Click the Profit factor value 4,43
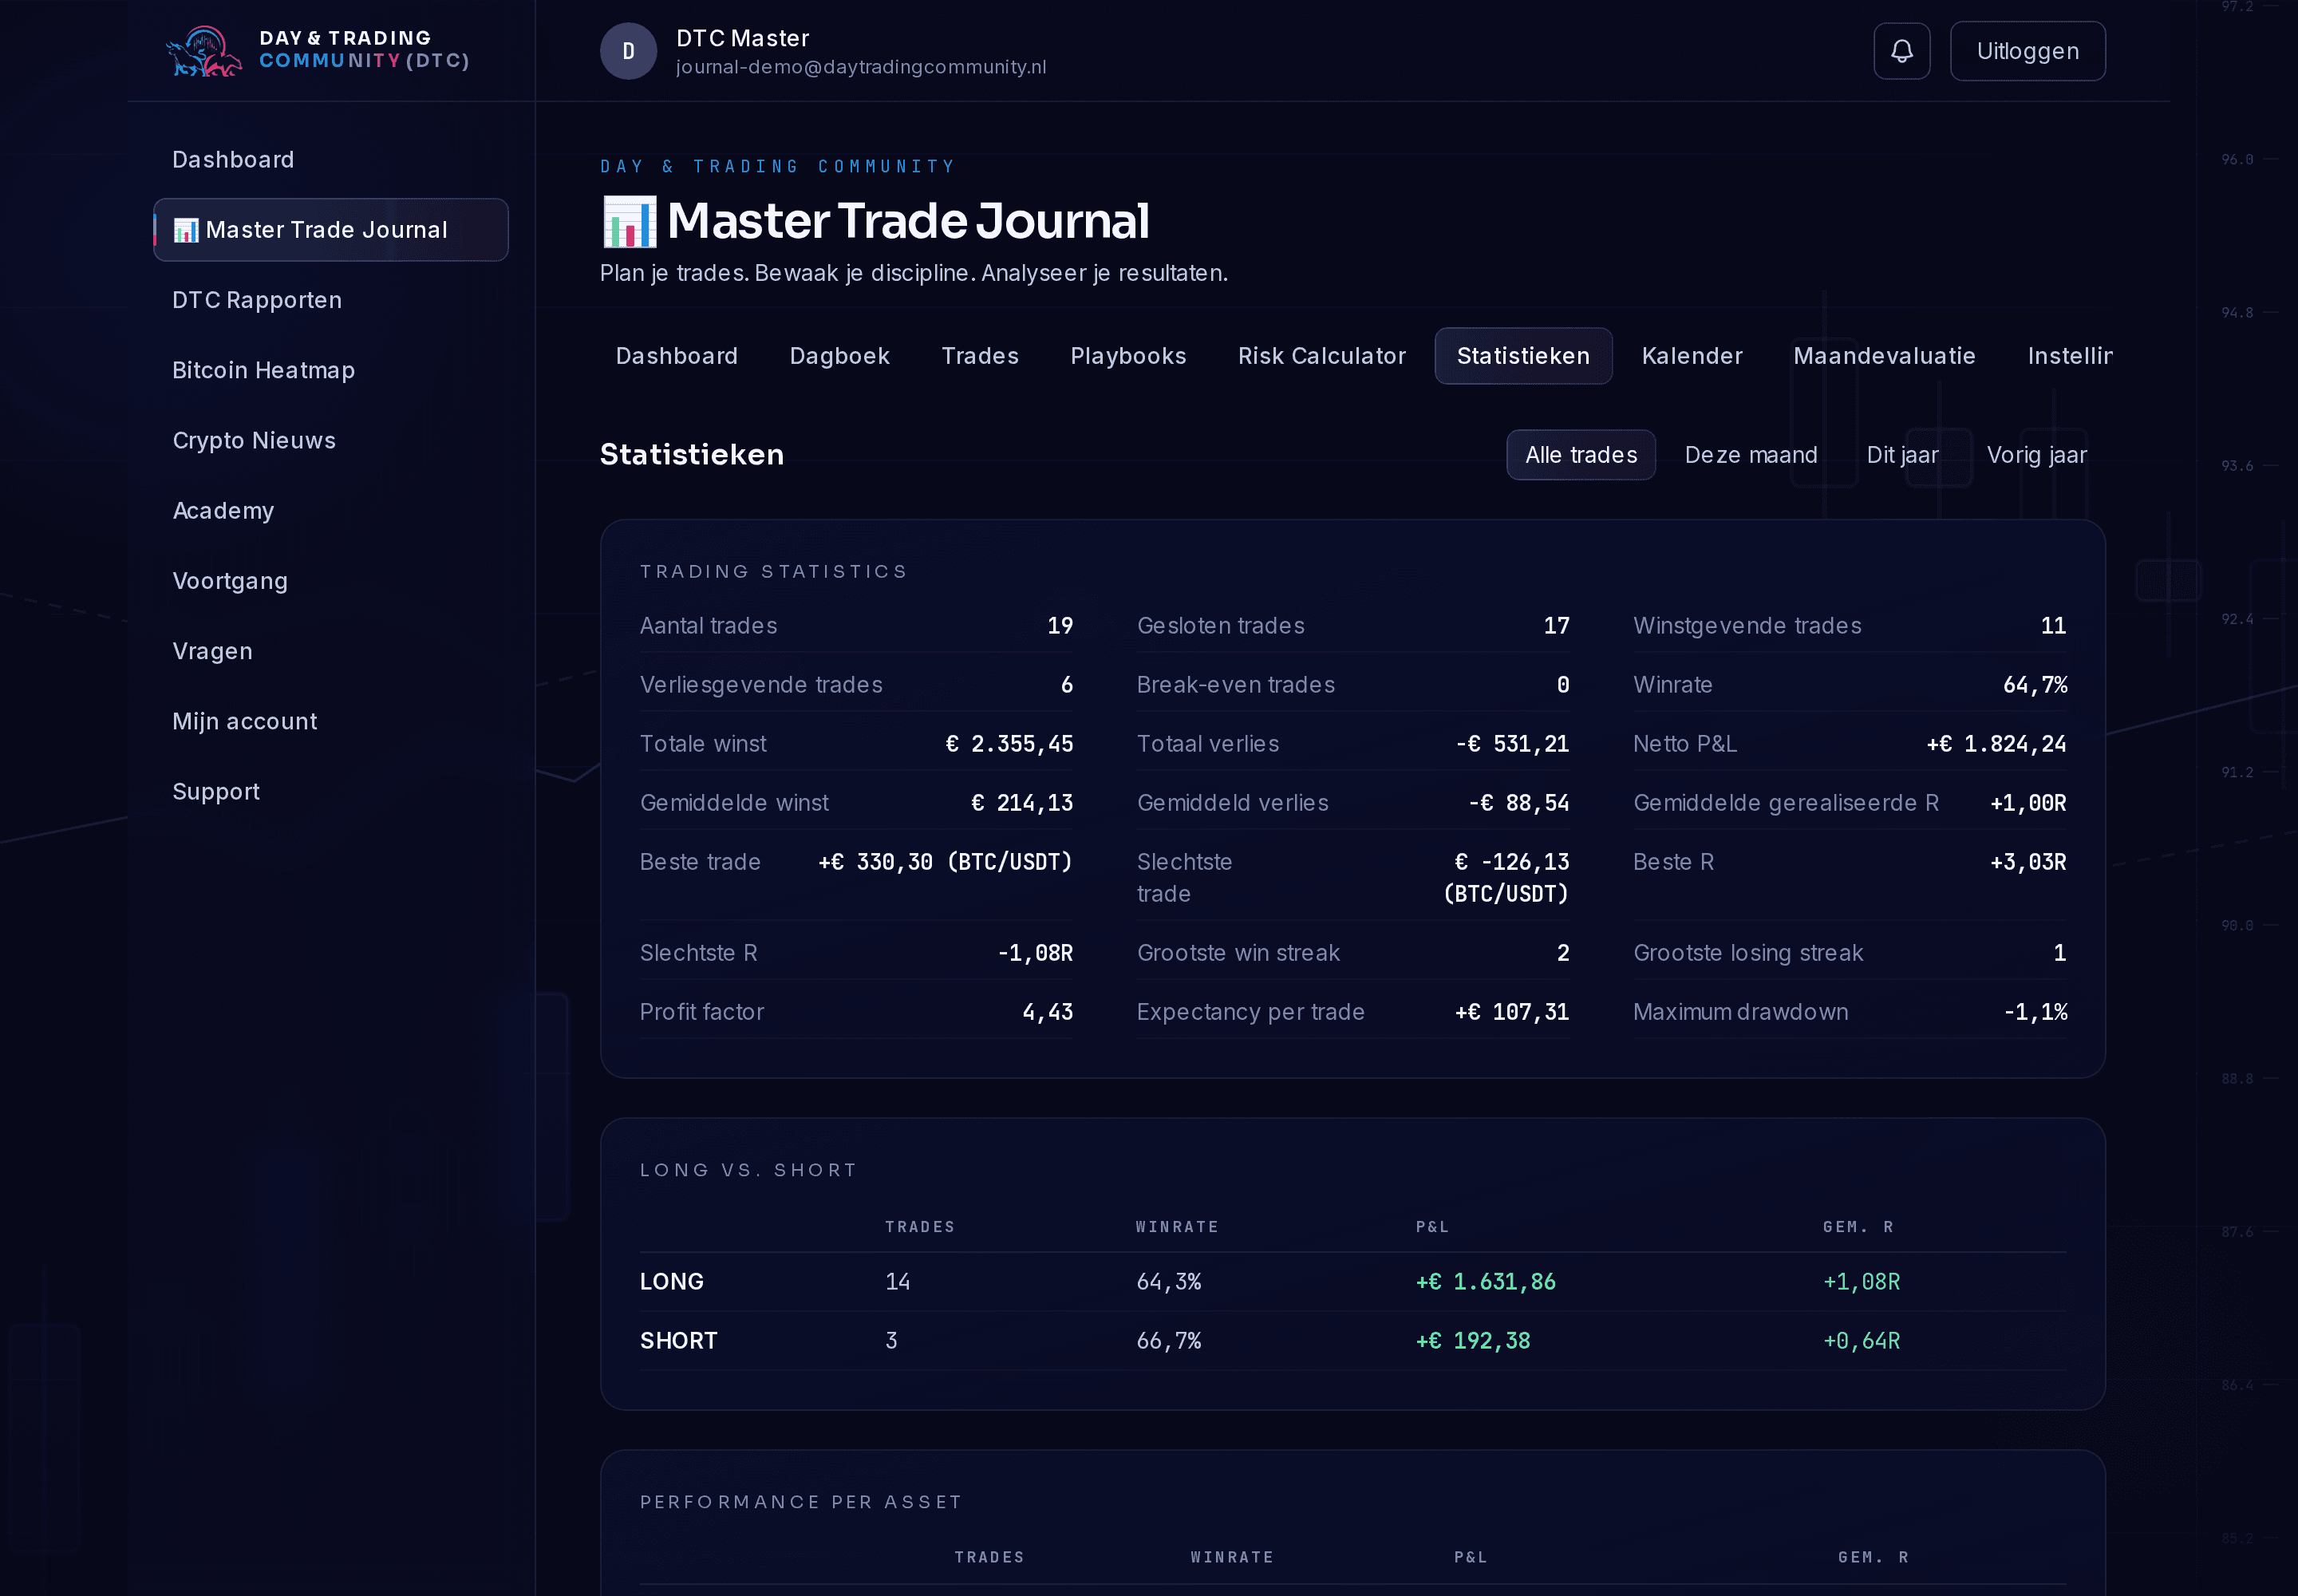This screenshot has height=1596, width=2298. pos(1047,1012)
